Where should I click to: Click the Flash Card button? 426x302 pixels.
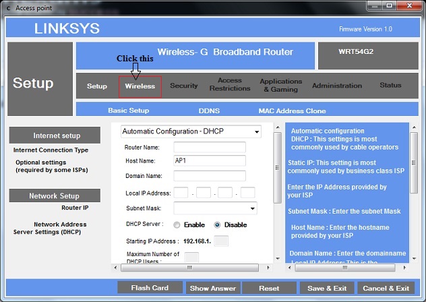tap(150, 288)
